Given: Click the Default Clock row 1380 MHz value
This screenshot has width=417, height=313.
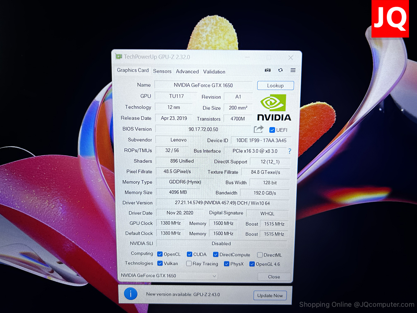Looking at the screenshot, I should coord(171,233).
